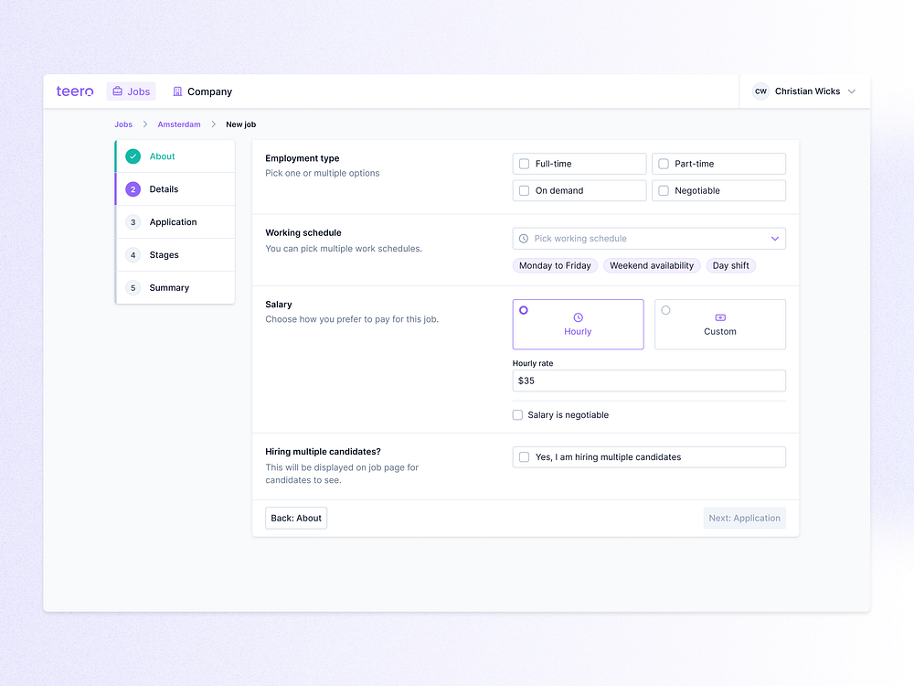
Task: Enable the Full-time employment checkbox
Action: point(524,163)
